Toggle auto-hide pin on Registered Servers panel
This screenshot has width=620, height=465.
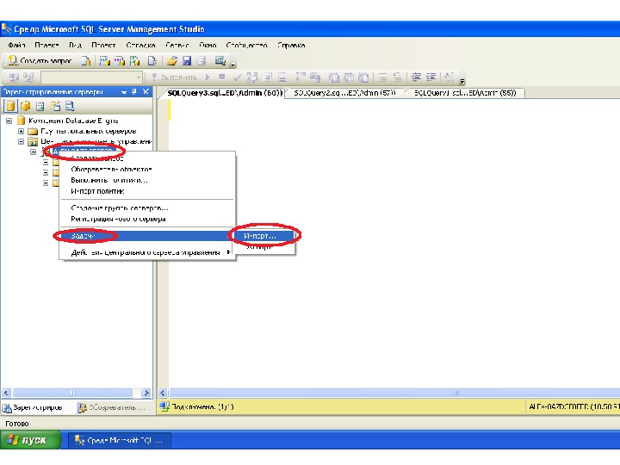134,92
